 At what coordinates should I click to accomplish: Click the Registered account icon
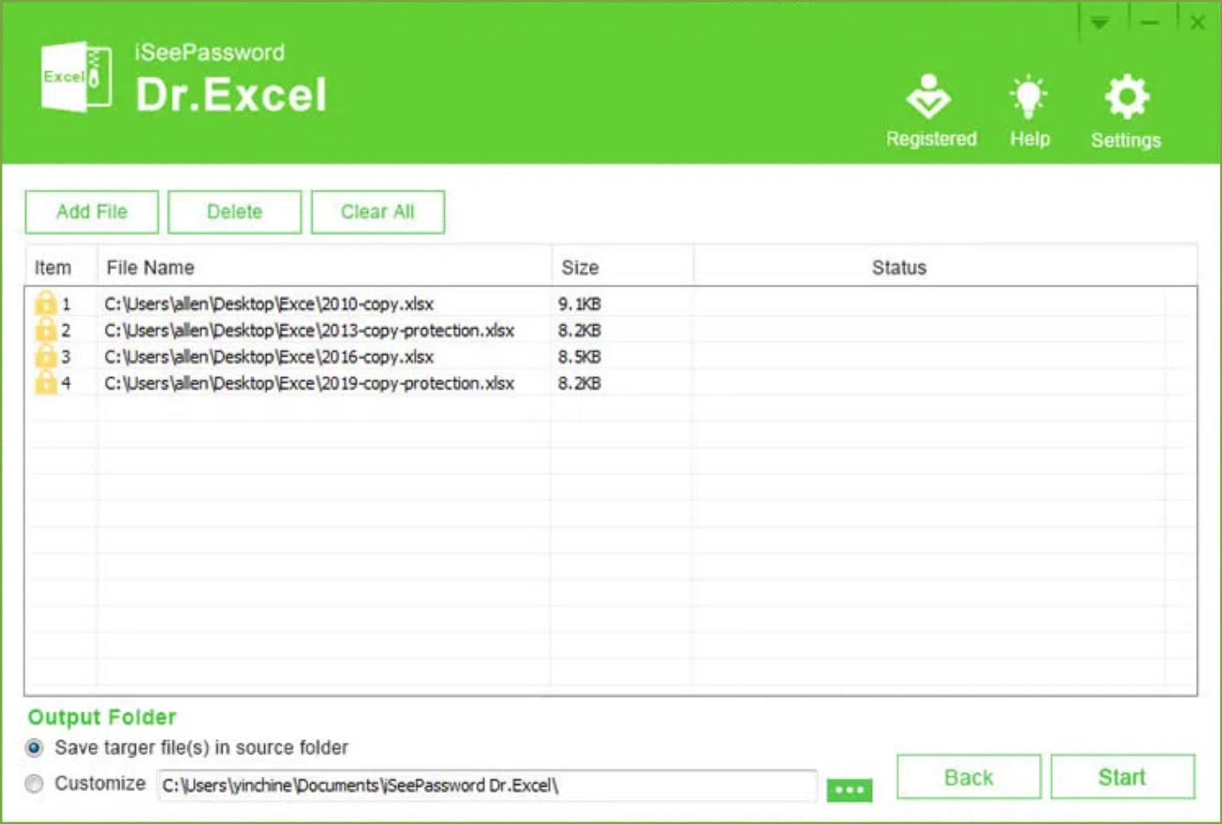930,98
